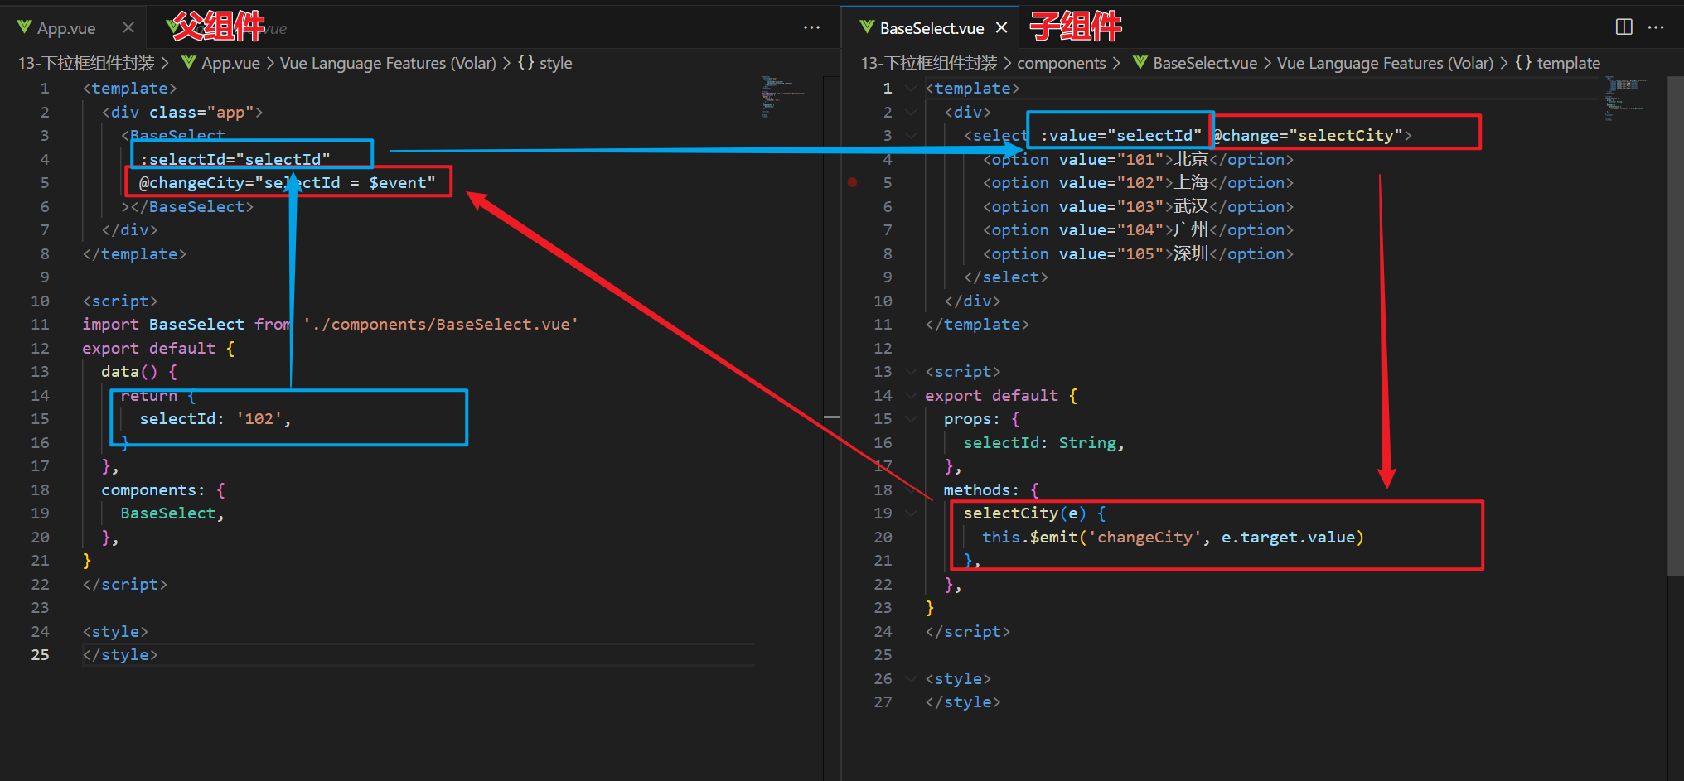This screenshot has width=1684, height=781.
Task: Click the option value="101" 北京 line
Action: tap(1138, 159)
